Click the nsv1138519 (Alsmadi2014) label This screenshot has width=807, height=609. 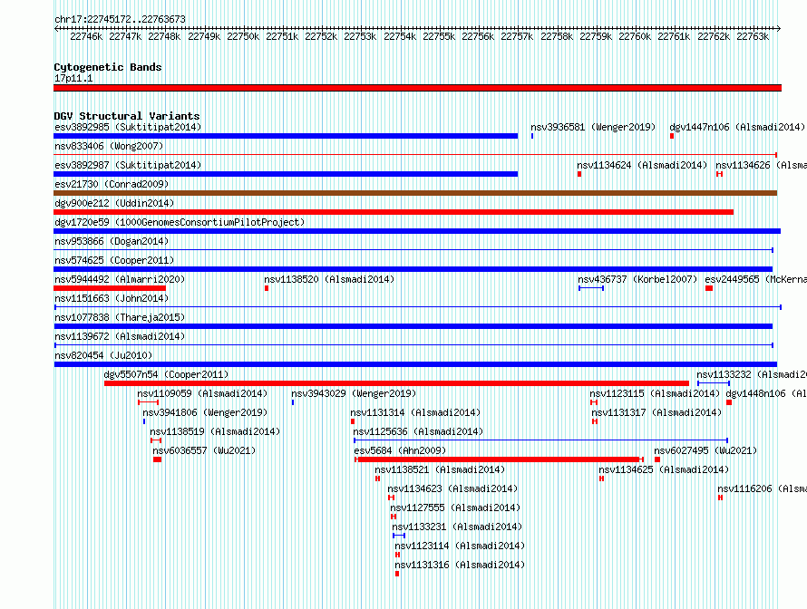(215, 431)
